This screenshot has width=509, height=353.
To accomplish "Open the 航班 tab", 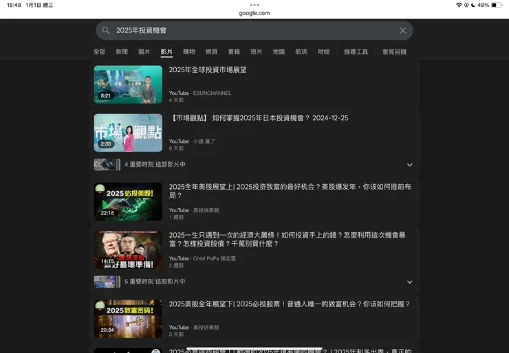I will (x=301, y=52).
